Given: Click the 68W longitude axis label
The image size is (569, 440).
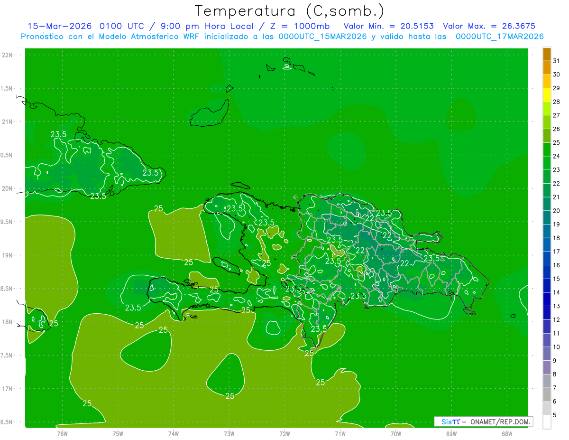Looking at the screenshot, I should [507, 433].
